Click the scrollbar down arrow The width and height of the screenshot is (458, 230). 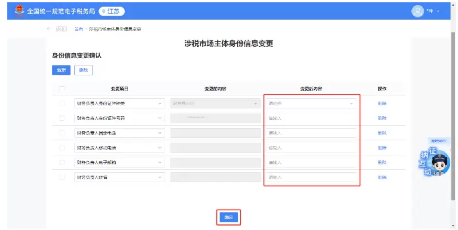click(x=453, y=226)
